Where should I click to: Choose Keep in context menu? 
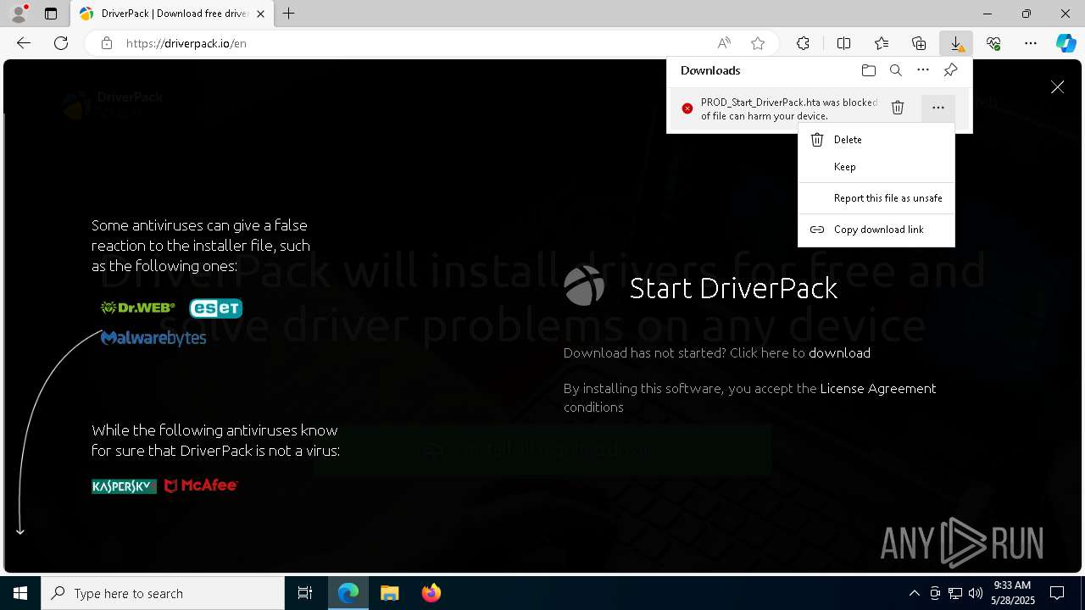point(876,167)
